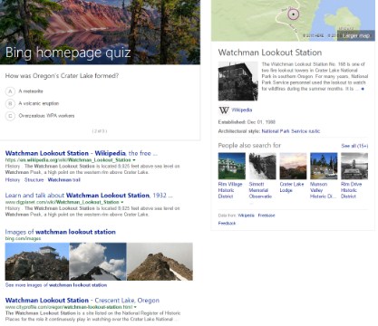
Task: Open the National Park Service rustic link
Action: click(x=291, y=131)
